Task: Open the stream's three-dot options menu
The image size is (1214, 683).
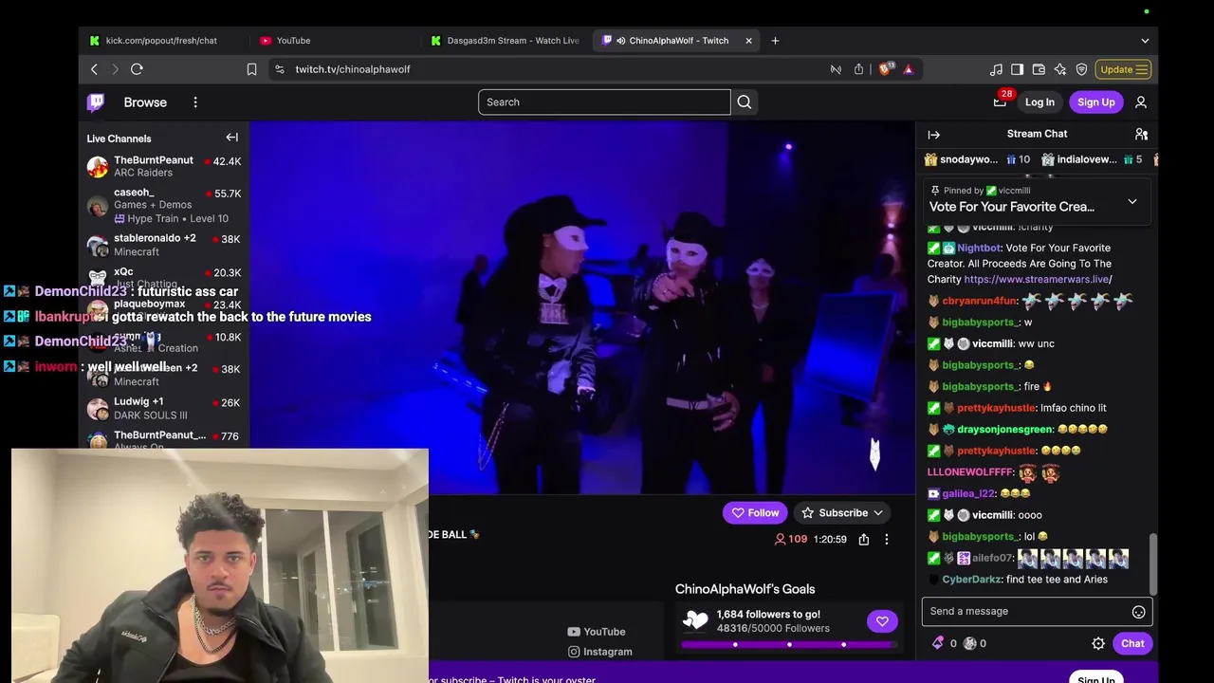Action: [887, 539]
